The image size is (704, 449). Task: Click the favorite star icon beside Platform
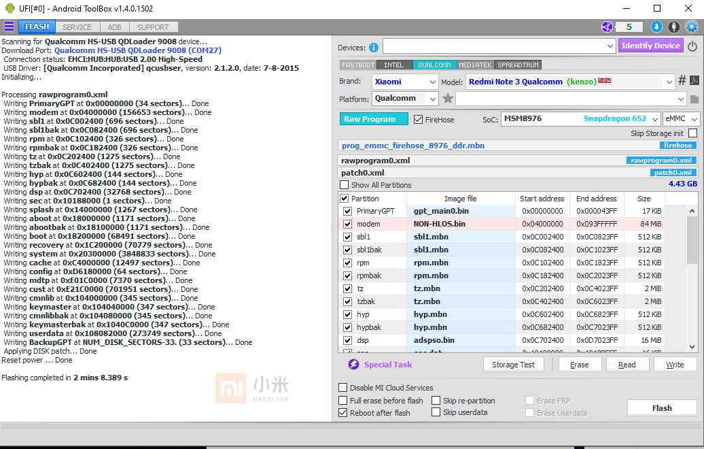(x=448, y=99)
